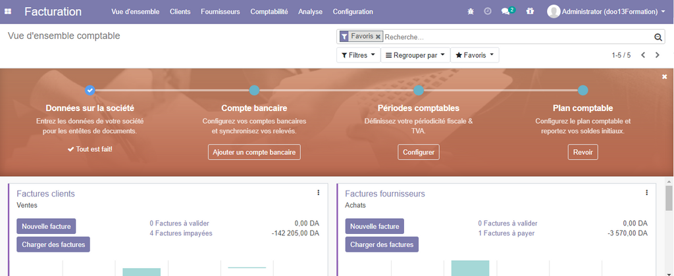Click the search magnifier icon
674x276 pixels.
click(x=658, y=37)
